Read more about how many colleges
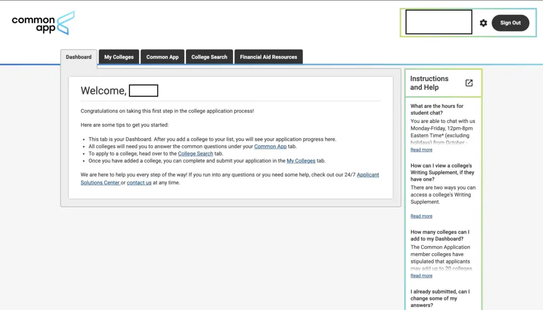543x310 pixels. click(x=422, y=276)
